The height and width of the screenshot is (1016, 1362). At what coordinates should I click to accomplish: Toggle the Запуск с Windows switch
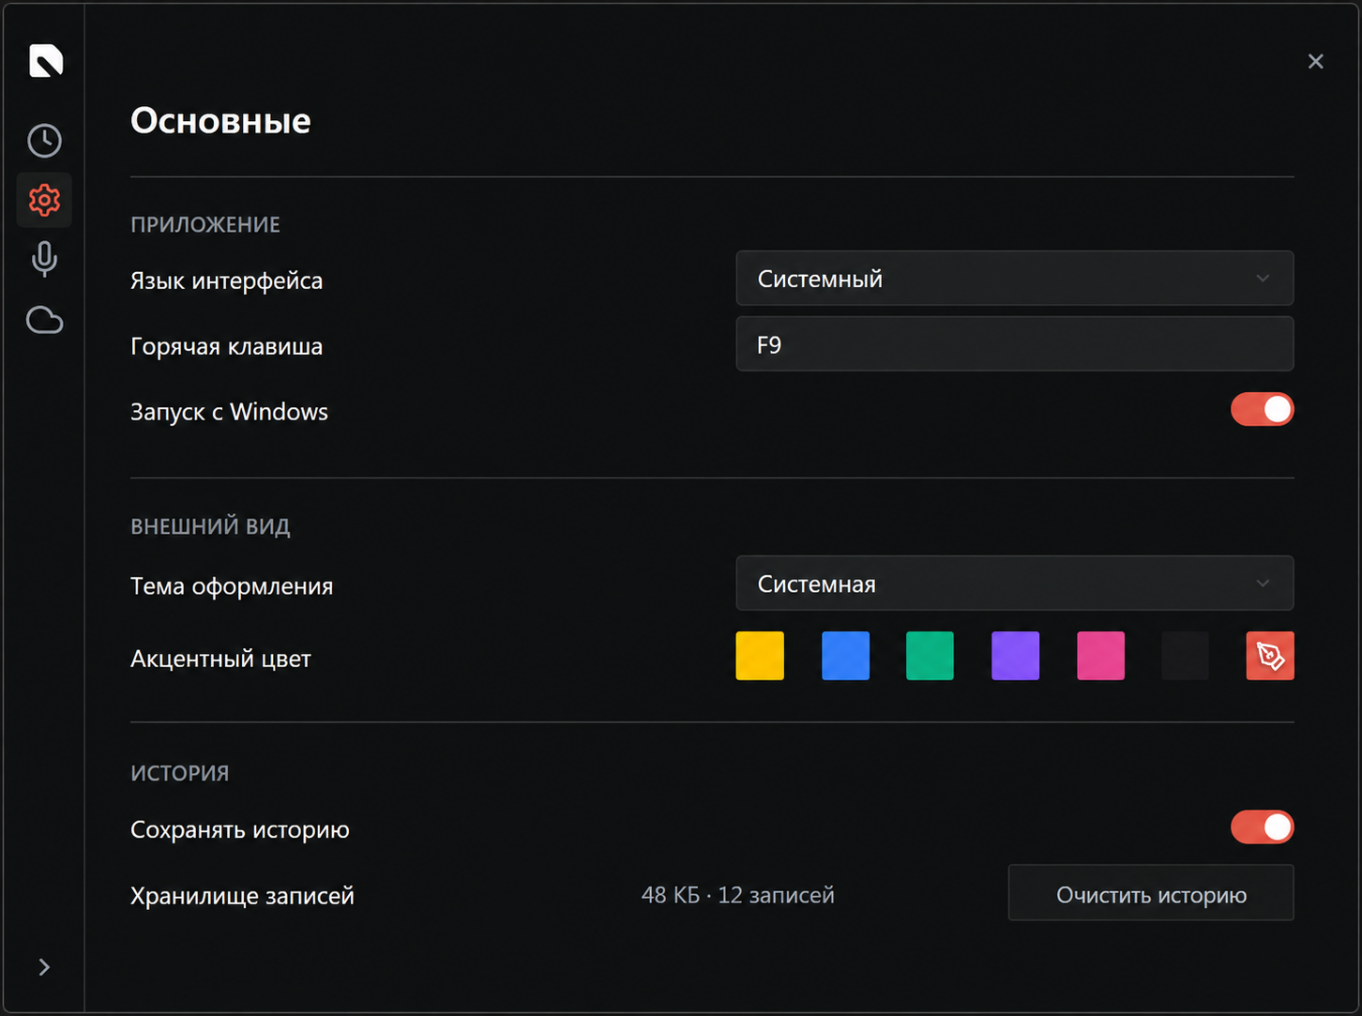click(1262, 410)
